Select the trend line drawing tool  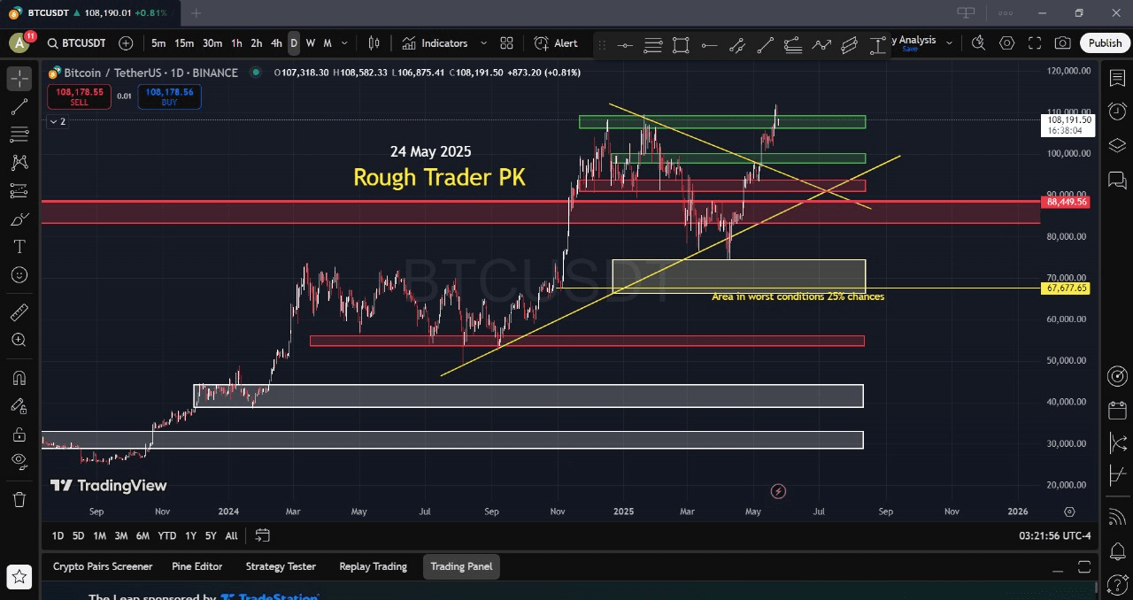point(19,106)
